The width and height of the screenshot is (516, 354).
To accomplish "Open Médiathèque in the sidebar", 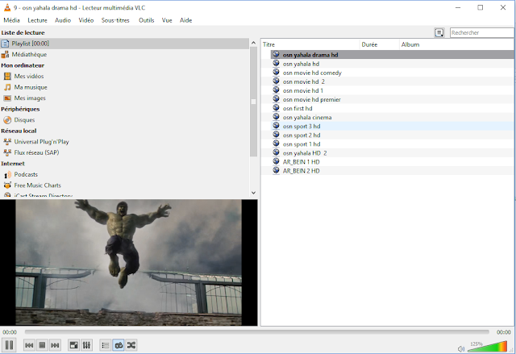I will coord(124,54).
